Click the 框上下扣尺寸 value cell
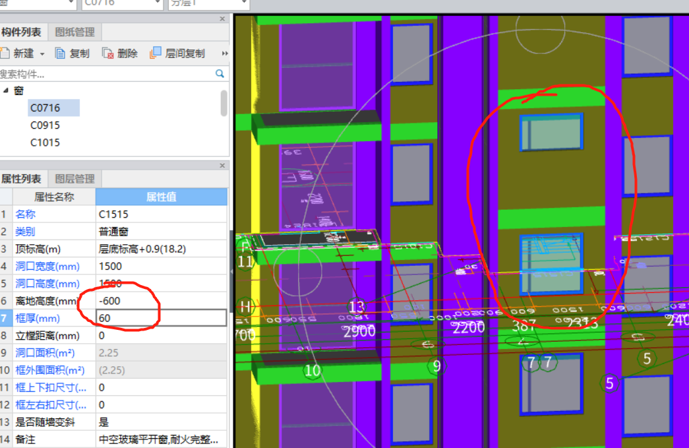Image resolution: width=689 pixels, height=448 pixels. click(162, 387)
